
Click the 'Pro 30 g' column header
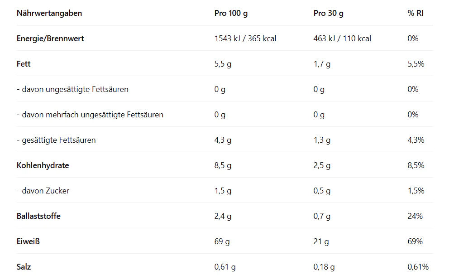tap(328, 13)
